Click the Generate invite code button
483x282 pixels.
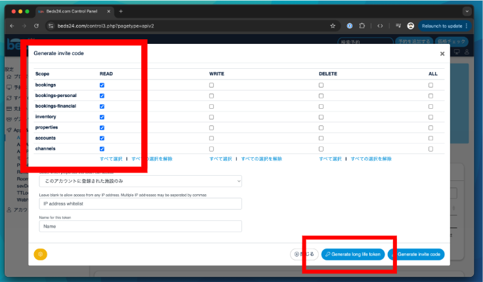(417, 254)
